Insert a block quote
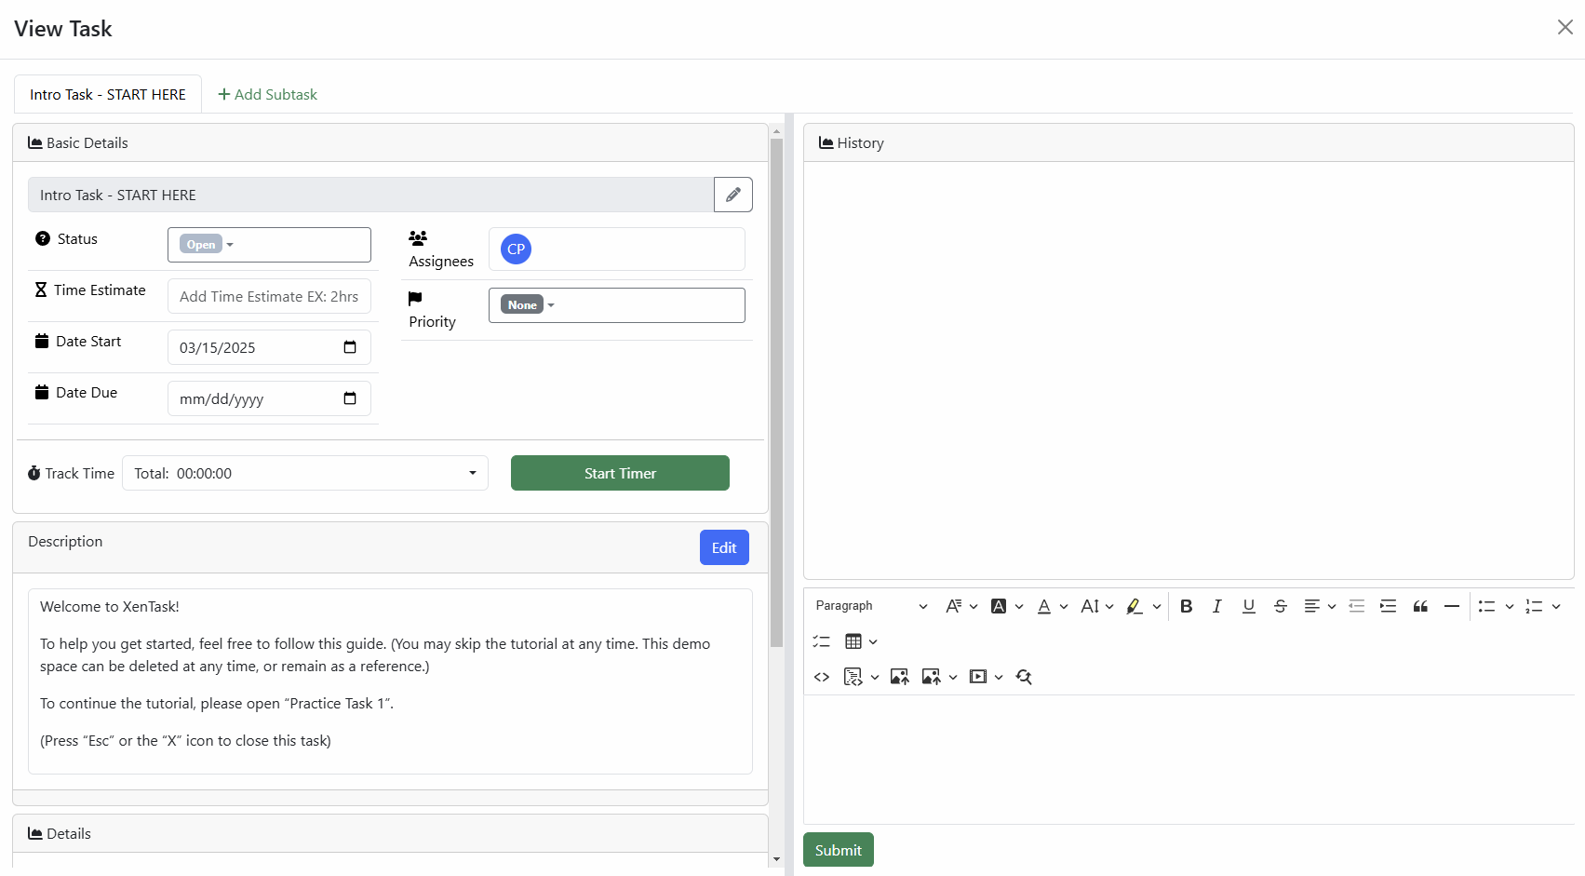This screenshot has width=1585, height=876. tap(1420, 606)
